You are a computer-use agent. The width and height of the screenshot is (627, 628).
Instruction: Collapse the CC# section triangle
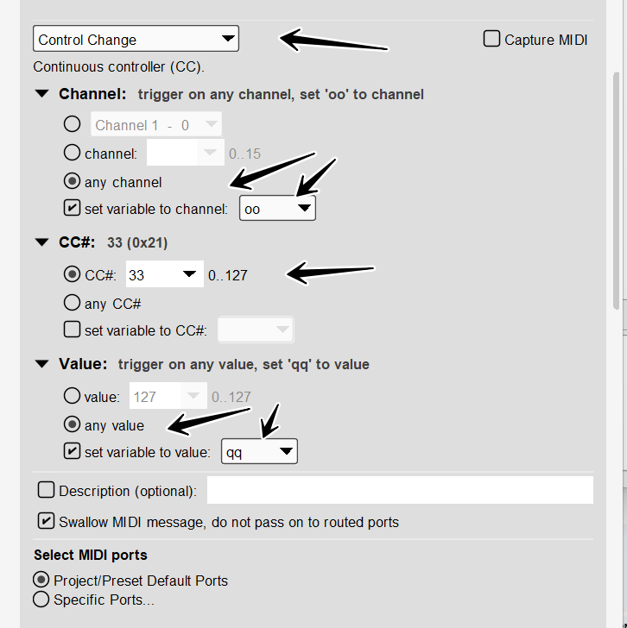tap(41, 243)
